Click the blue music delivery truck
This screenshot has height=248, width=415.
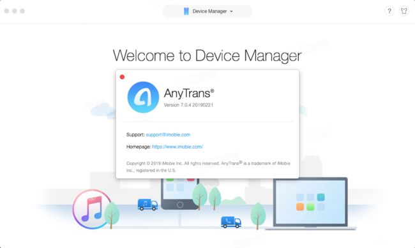click(147, 205)
